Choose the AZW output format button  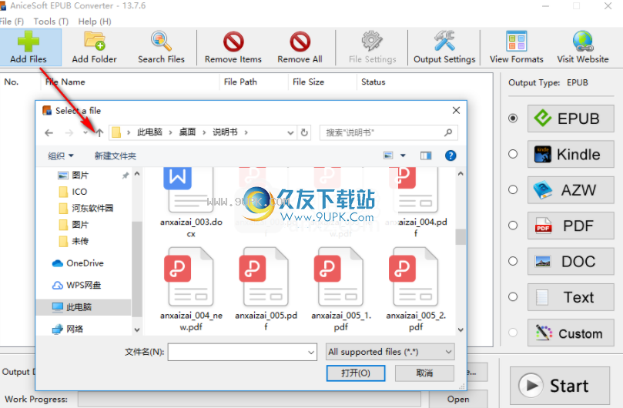pos(571,190)
